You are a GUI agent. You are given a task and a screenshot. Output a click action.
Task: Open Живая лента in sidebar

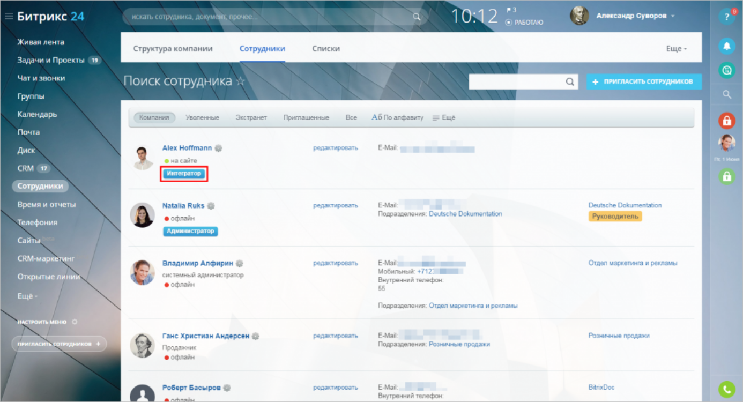41,42
